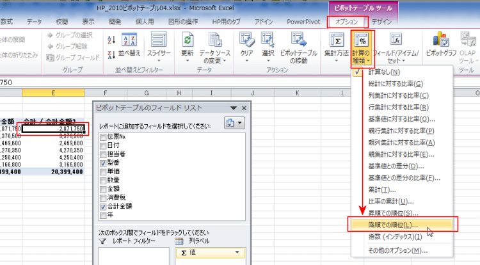Image resolution: width=480 pixels, height=265 pixels.
Task: Click the cell showing 20,399,400 total
Action: pyautogui.click(x=53, y=172)
